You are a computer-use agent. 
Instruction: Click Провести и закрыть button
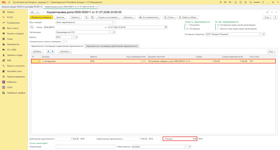coord(41,17)
